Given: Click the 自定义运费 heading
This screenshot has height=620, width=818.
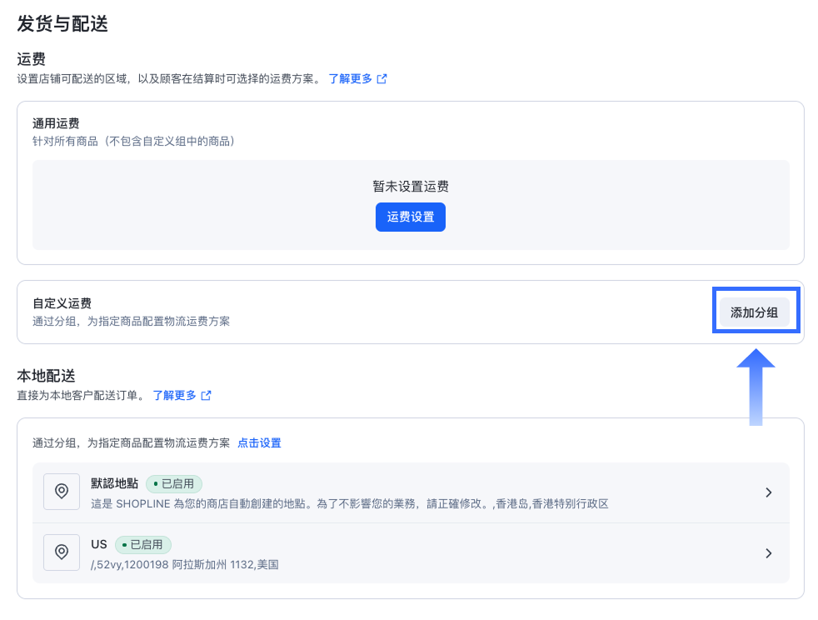Looking at the screenshot, I should [x=62, y=303].
